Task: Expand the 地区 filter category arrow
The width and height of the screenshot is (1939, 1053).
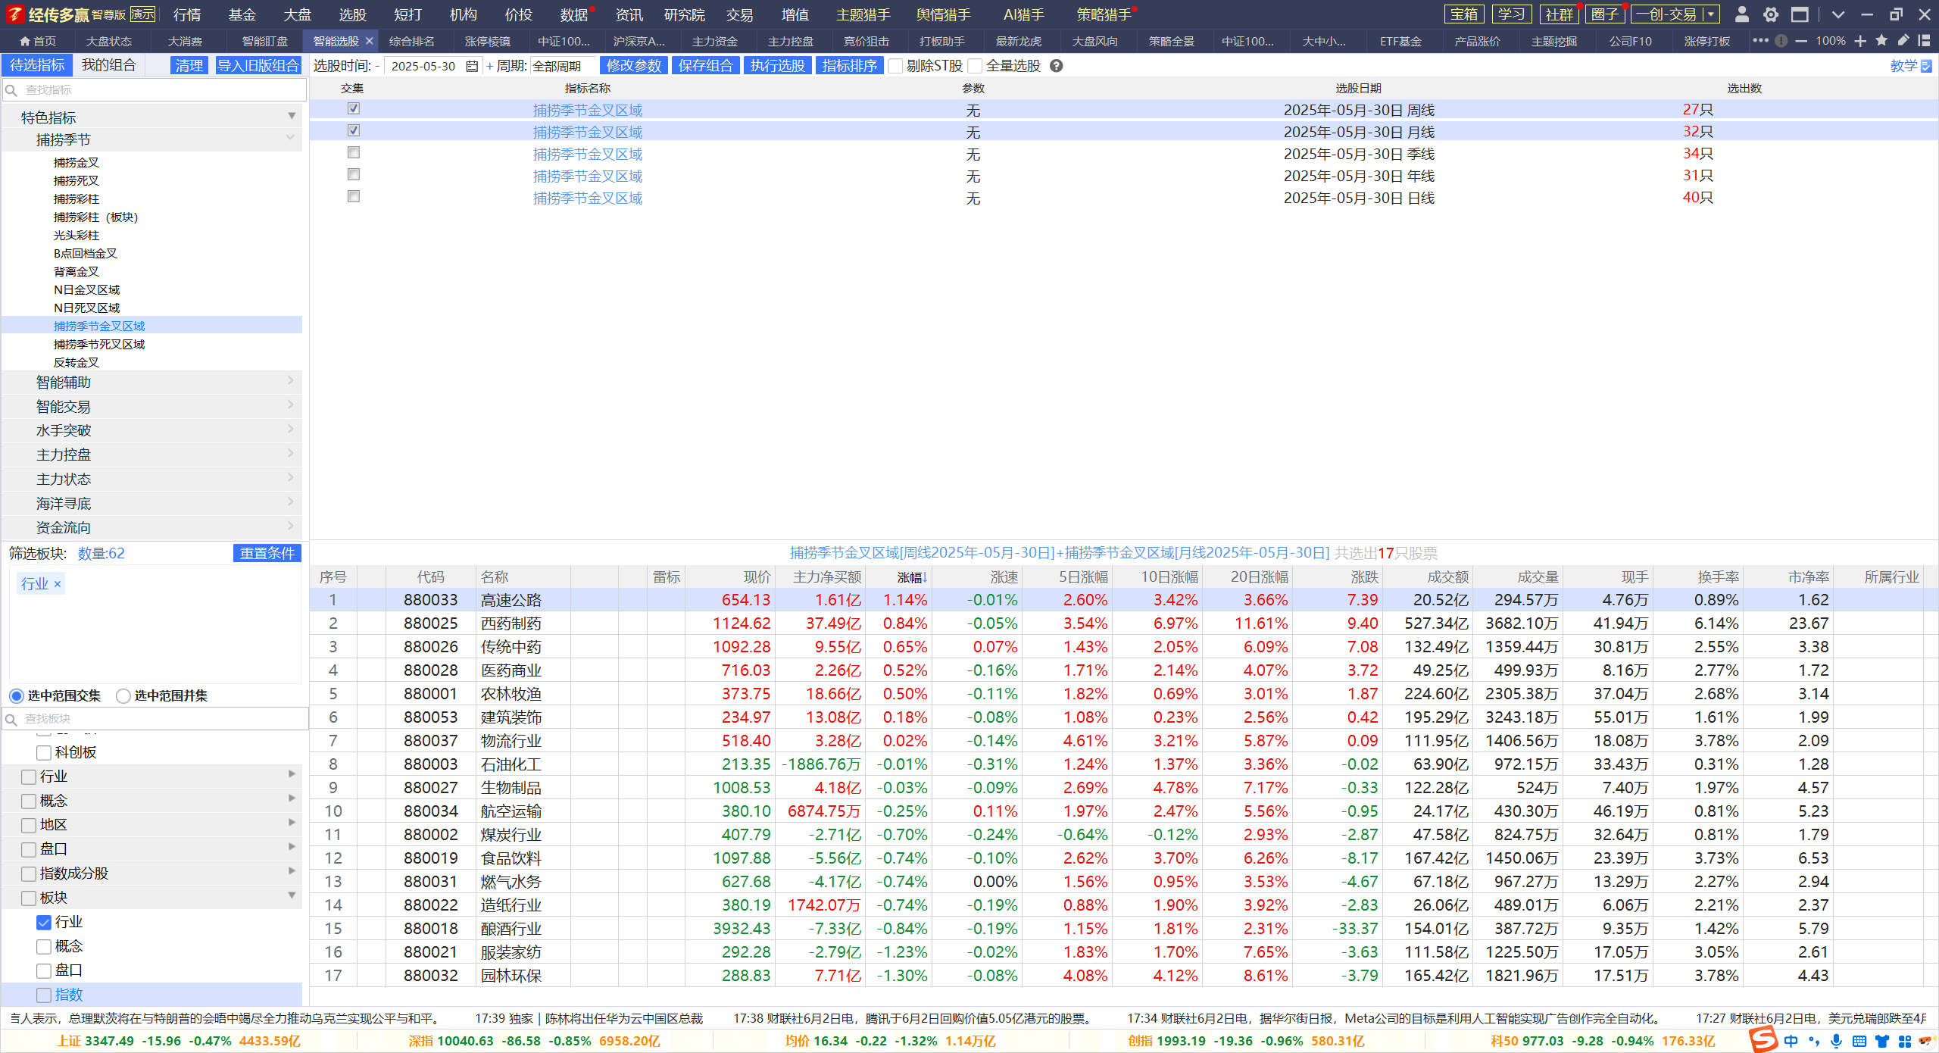Action: [x=292, y=823]
